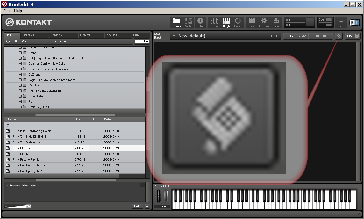Show rack page 33-48
This screenshot has height=219, width=364.
314,36
